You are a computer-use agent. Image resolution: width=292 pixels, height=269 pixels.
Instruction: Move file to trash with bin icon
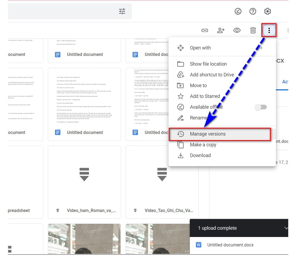[x=253, y=30]
